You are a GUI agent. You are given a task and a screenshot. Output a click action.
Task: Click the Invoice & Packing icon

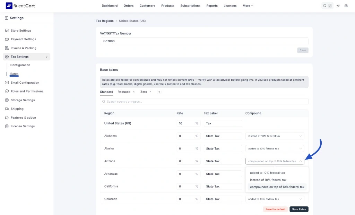pyautogui.click(x=7, y=48)
